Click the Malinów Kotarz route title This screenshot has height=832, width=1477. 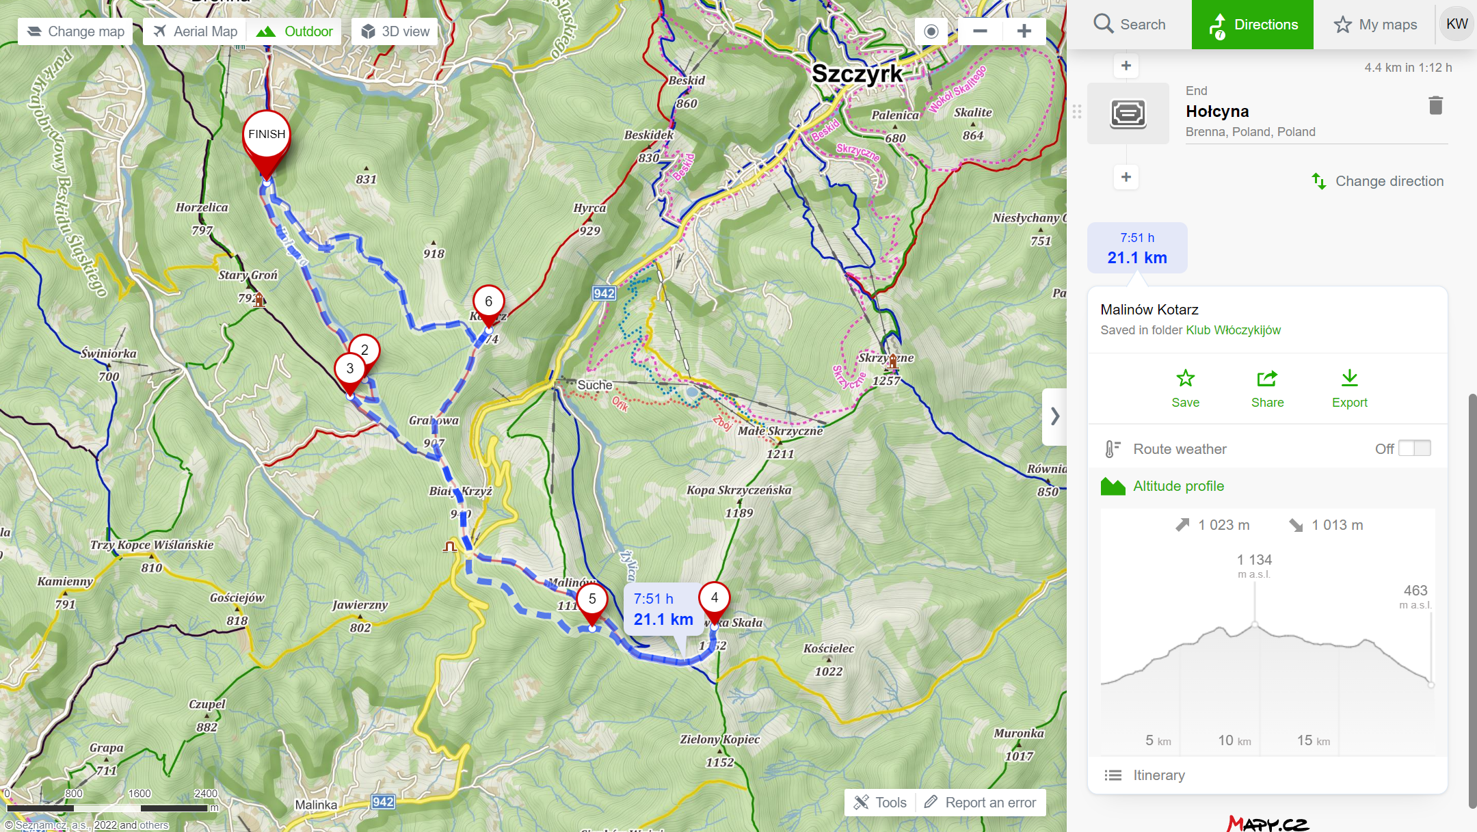pyautogui.click(x=1149, y=310)
